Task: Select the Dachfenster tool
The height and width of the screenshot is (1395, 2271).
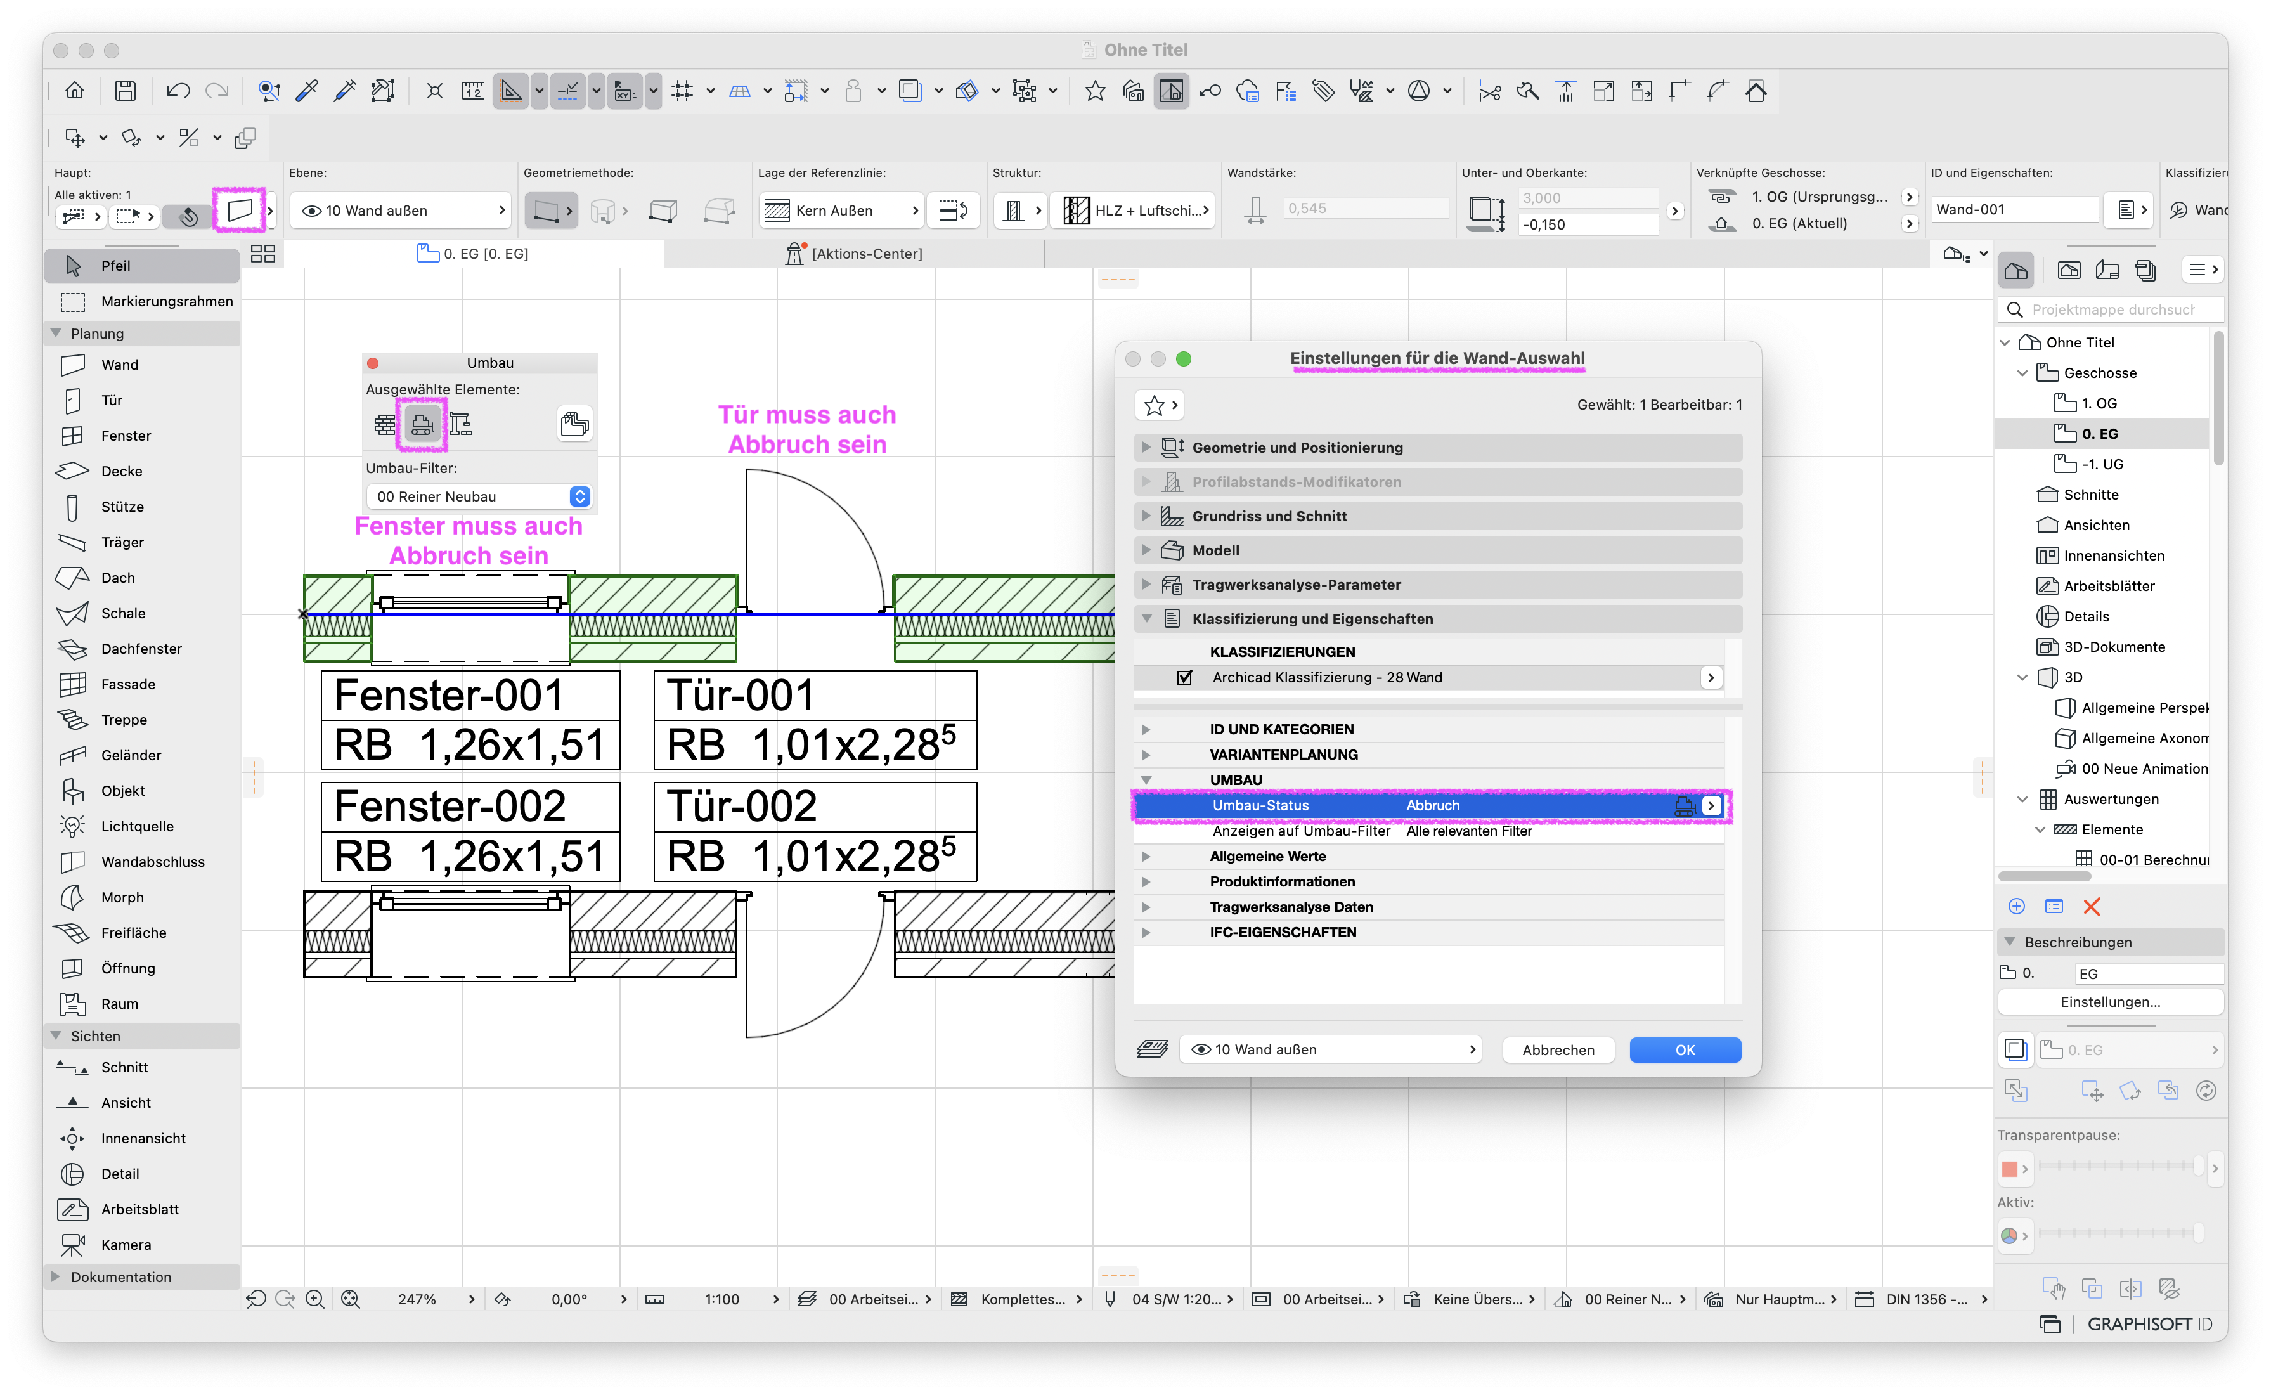Action: coord(142,649)
